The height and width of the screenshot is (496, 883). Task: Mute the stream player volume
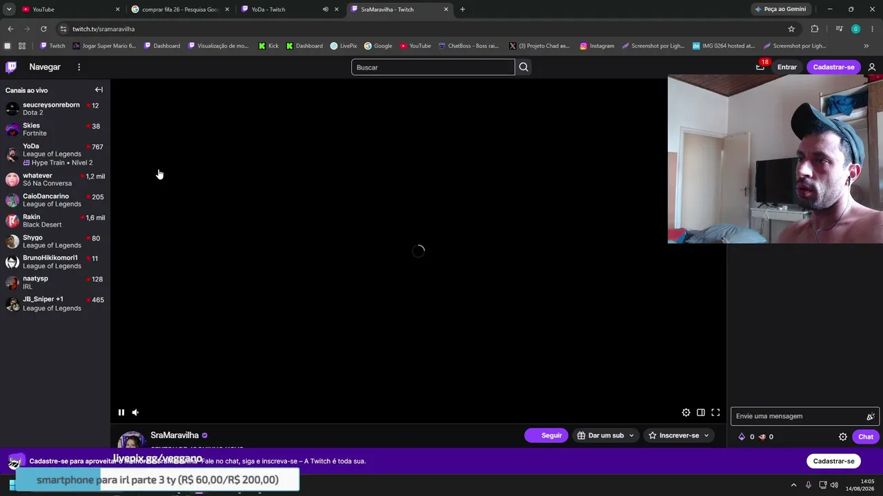point(135,413)
